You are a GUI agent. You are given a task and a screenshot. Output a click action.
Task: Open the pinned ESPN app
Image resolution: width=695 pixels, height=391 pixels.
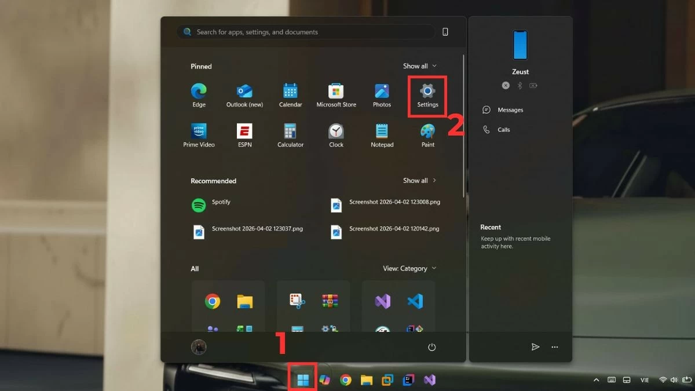pyautogui.click(x=244, y=136)
